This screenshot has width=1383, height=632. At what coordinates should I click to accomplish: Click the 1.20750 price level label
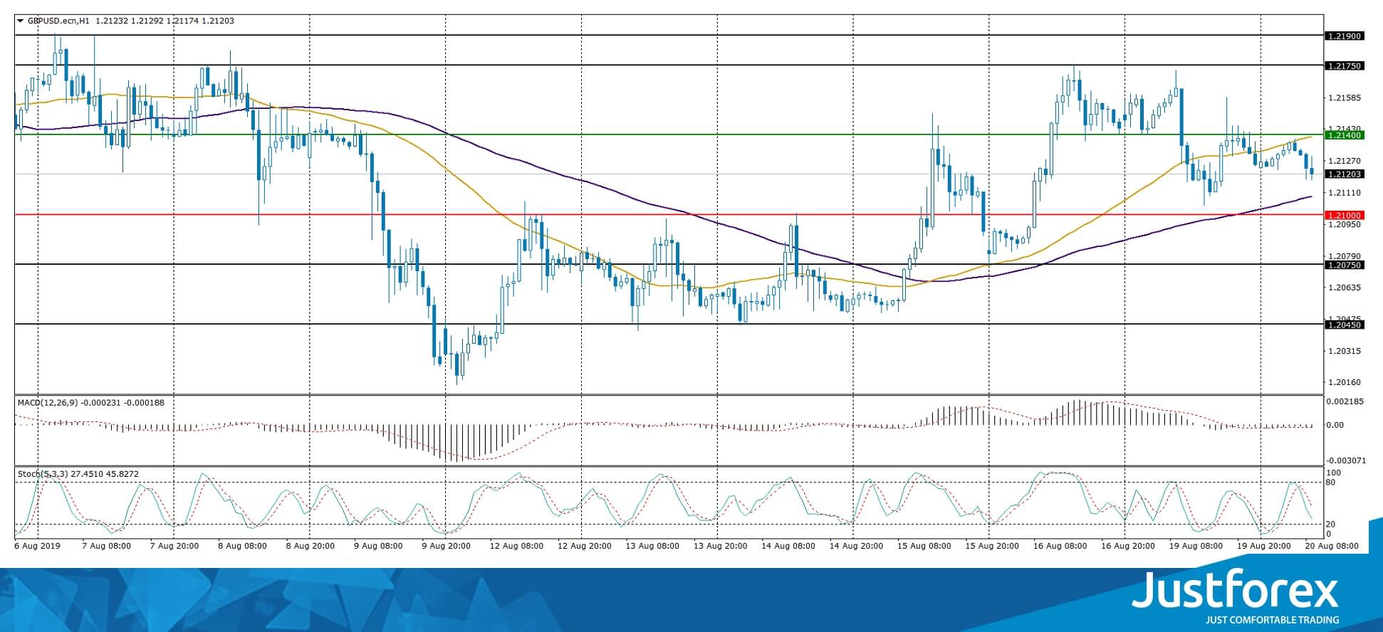click(x=1345, y=265)
